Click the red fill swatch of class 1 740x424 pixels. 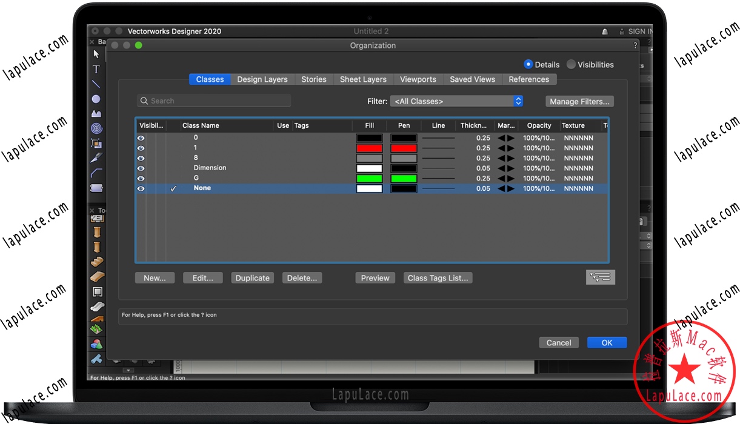369,148
